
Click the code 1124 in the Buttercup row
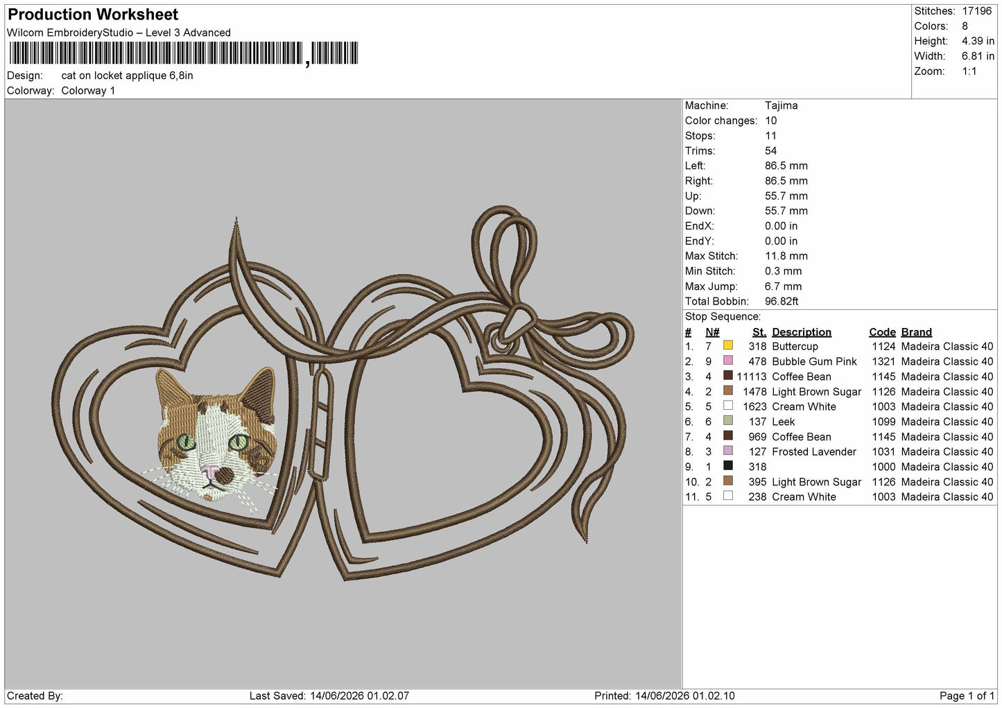click(x=883, y=347)
